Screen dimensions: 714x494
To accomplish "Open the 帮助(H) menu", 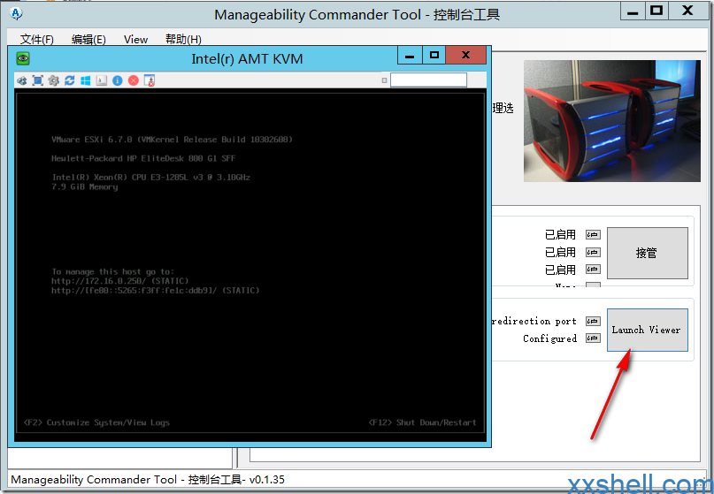I will 183,40.
